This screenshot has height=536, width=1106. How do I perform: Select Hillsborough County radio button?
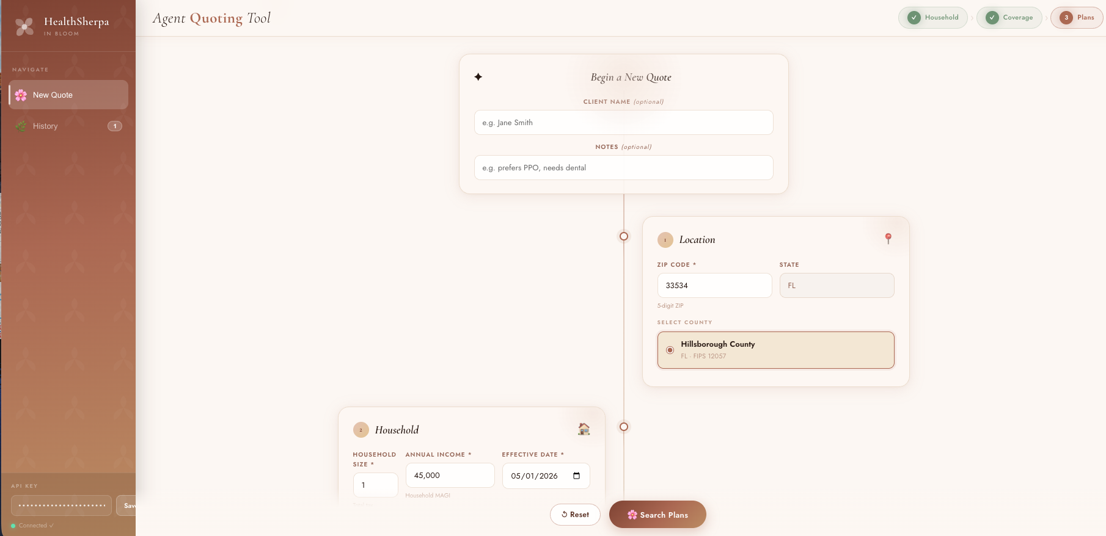point(670,350)
